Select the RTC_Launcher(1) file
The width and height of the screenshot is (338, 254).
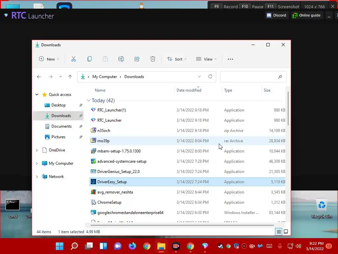click(x=187, y=110)
